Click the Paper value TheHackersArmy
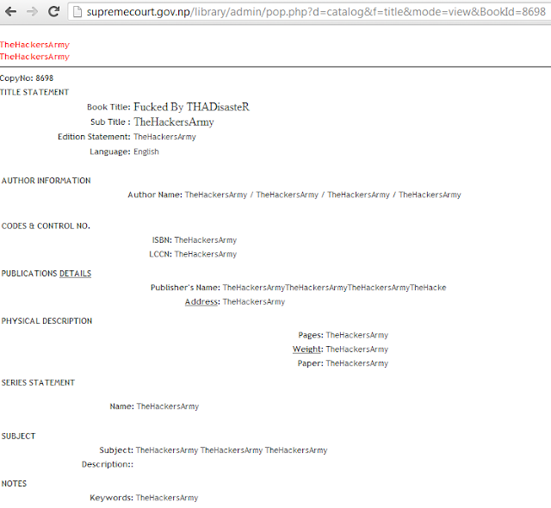The width and height of the screenshot is (551, 508). (x=357, y=363)
